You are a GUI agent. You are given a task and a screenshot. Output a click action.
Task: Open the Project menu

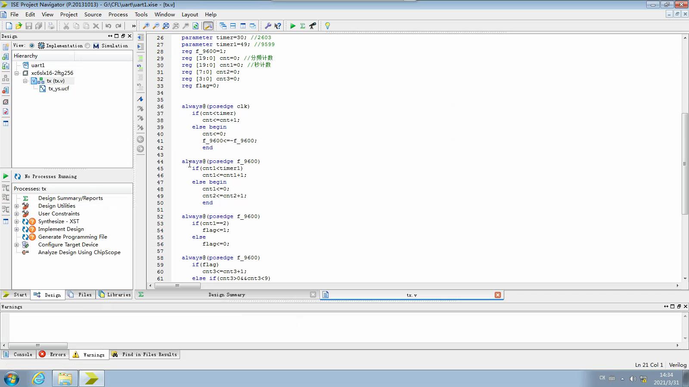pos(69,14)
